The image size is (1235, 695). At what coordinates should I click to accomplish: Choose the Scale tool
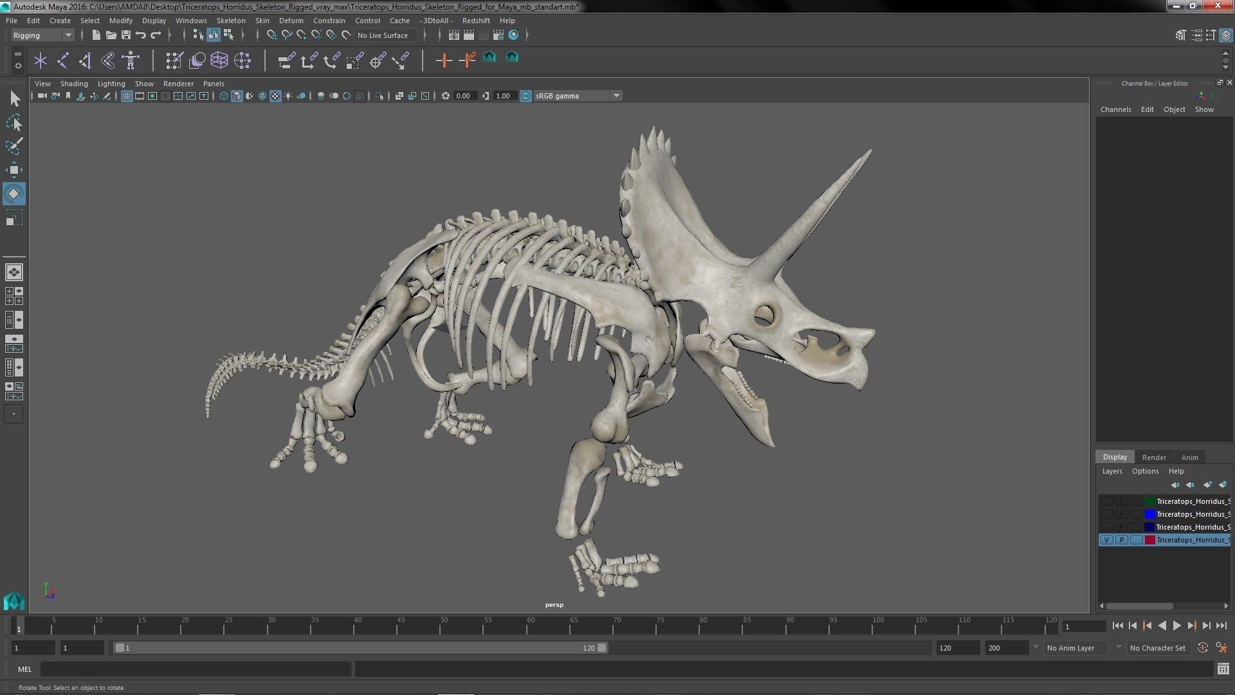coord(14,218)
